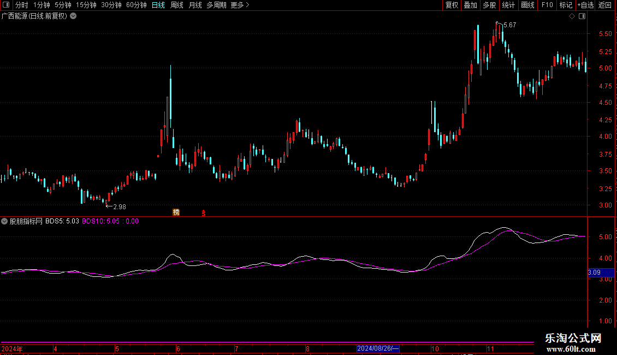
Task: Click month 6 on the time axis
Action: click(x=178, y=349)
